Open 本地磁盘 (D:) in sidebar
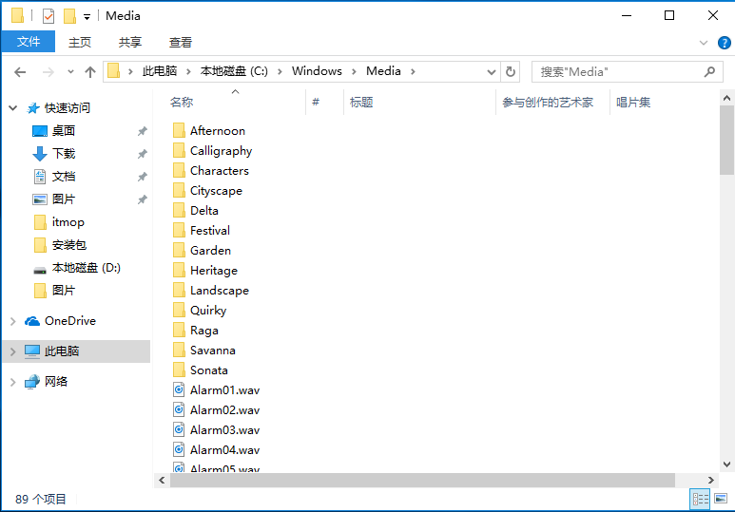 87,268
